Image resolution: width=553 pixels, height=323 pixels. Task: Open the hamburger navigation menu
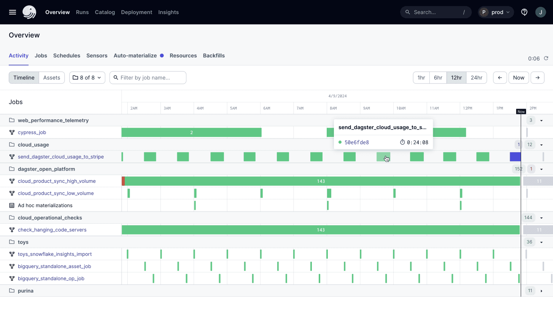[12, 12]
